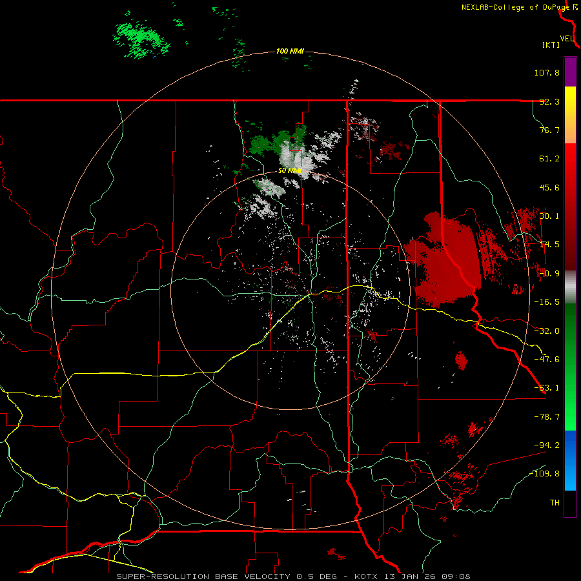Click the -47.6 legend value
This screenshot has width=581, height=581.
(x=547, y=360)
